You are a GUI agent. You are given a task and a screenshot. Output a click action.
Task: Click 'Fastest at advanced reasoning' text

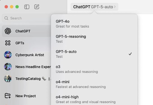[x=81, y=87]
